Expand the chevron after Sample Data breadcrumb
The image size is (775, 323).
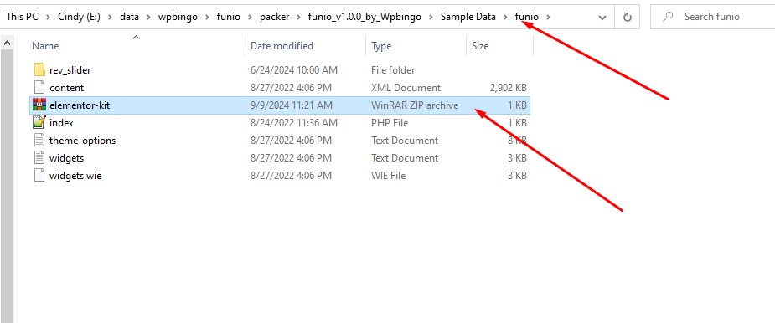(x=505, y=18)
